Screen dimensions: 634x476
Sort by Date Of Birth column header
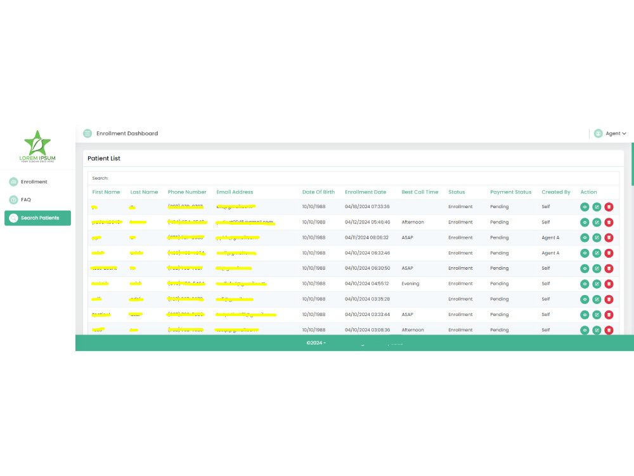tap(318, 192)
